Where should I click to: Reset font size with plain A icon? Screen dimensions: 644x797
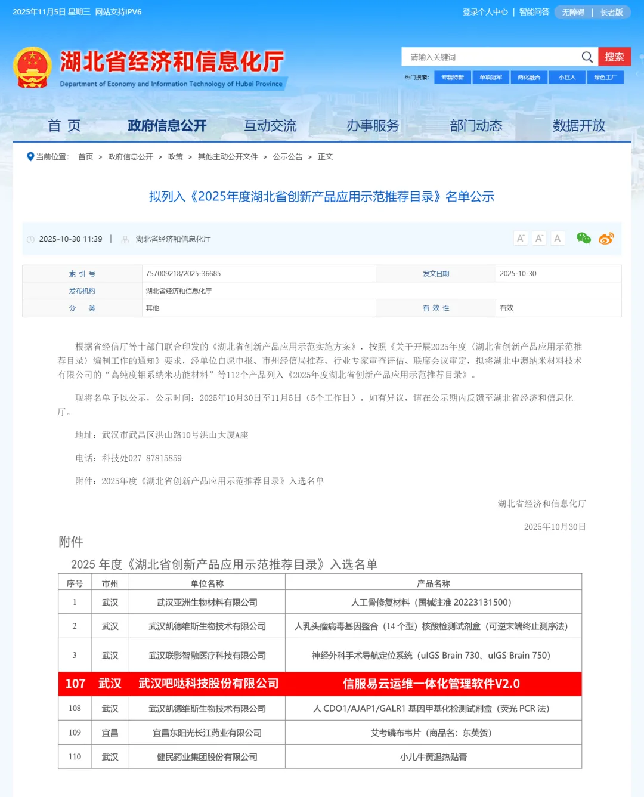(558, 239)
